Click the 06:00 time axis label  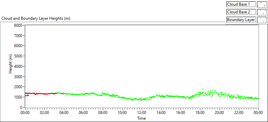[83, 113]
